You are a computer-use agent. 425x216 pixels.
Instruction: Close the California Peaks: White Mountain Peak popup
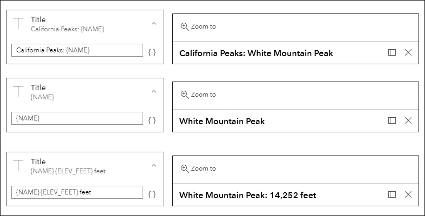point(408,52)
